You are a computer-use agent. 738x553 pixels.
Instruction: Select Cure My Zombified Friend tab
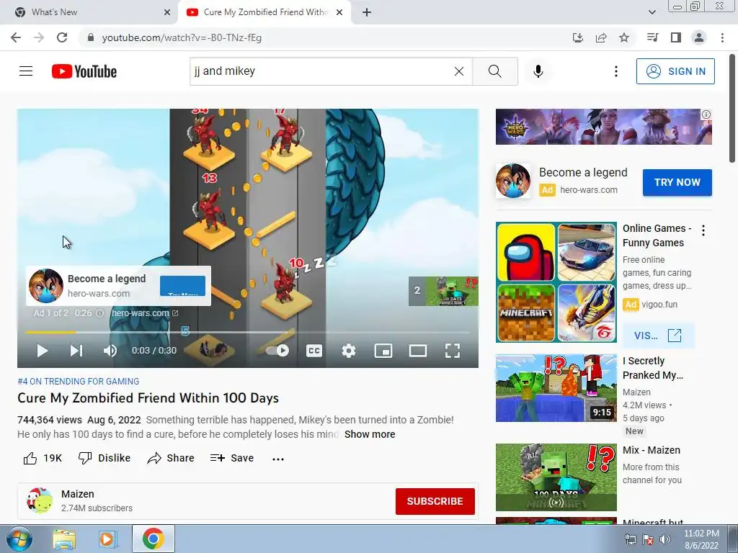[x=264, y=12]
